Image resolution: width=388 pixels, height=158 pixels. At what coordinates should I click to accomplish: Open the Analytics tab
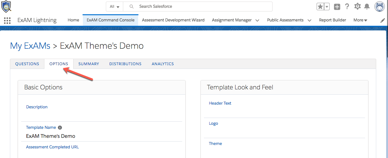pos(163,64)
